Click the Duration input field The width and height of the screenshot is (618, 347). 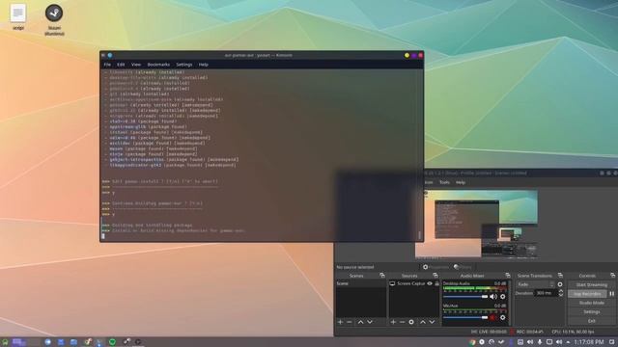(x=546, y=293)
